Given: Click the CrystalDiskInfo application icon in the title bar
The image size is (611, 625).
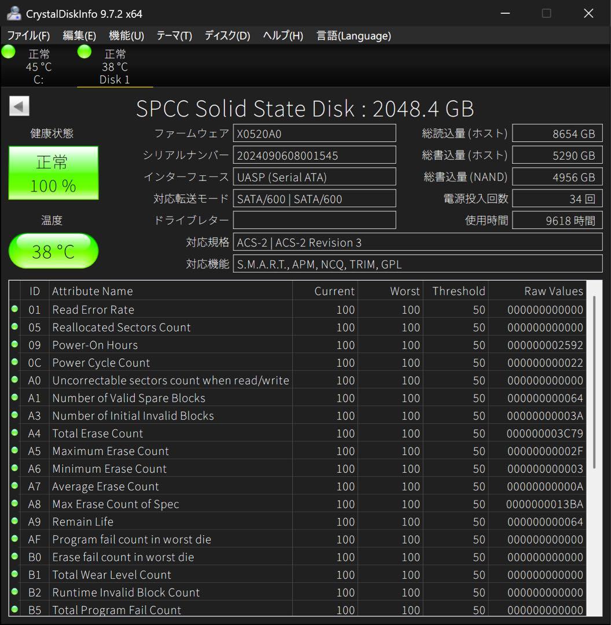Looking at the screenshot, I should click(x=13, y=12).
